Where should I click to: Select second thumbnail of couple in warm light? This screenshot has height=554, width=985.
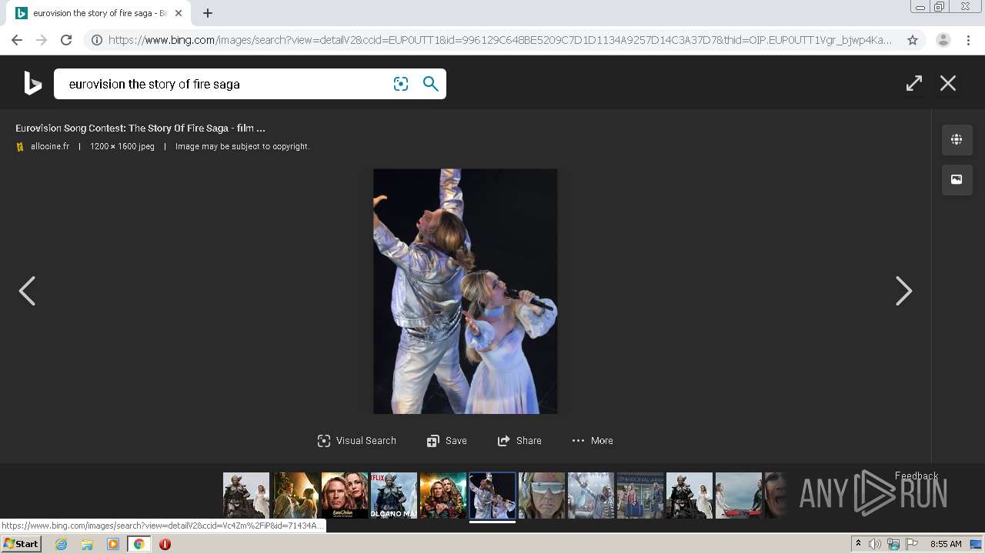point(295,496)
